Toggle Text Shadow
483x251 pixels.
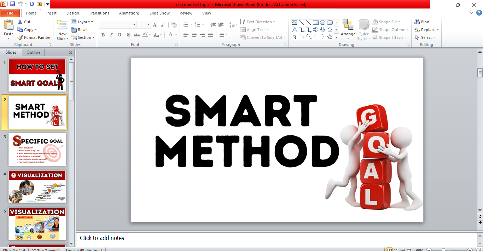[128, 35]
